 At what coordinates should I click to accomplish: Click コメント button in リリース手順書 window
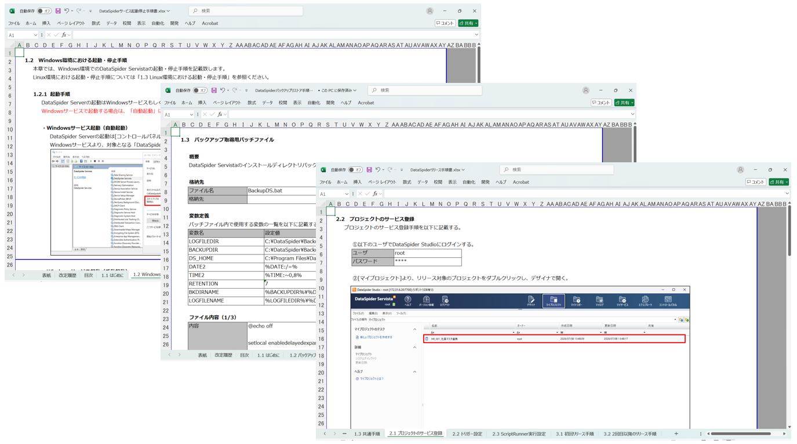[x=756, y=182]
